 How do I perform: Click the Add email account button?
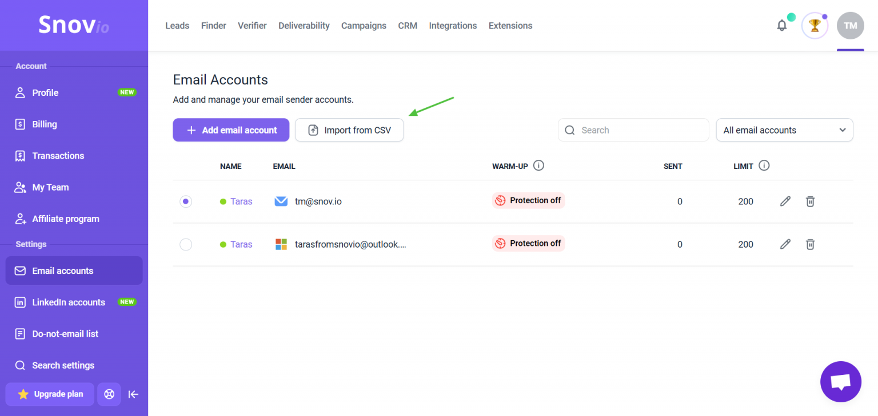[x=231, y=130]
